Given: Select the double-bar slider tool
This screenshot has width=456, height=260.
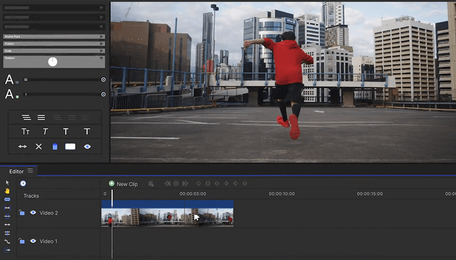Looking at the screenshot, I should pyautogui.click(x=7, y=233).
